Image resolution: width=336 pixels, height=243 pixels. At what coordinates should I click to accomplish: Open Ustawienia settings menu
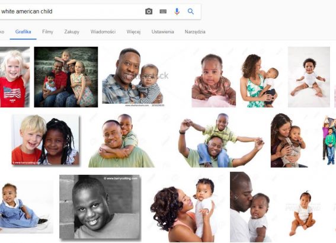coord(162,32)
